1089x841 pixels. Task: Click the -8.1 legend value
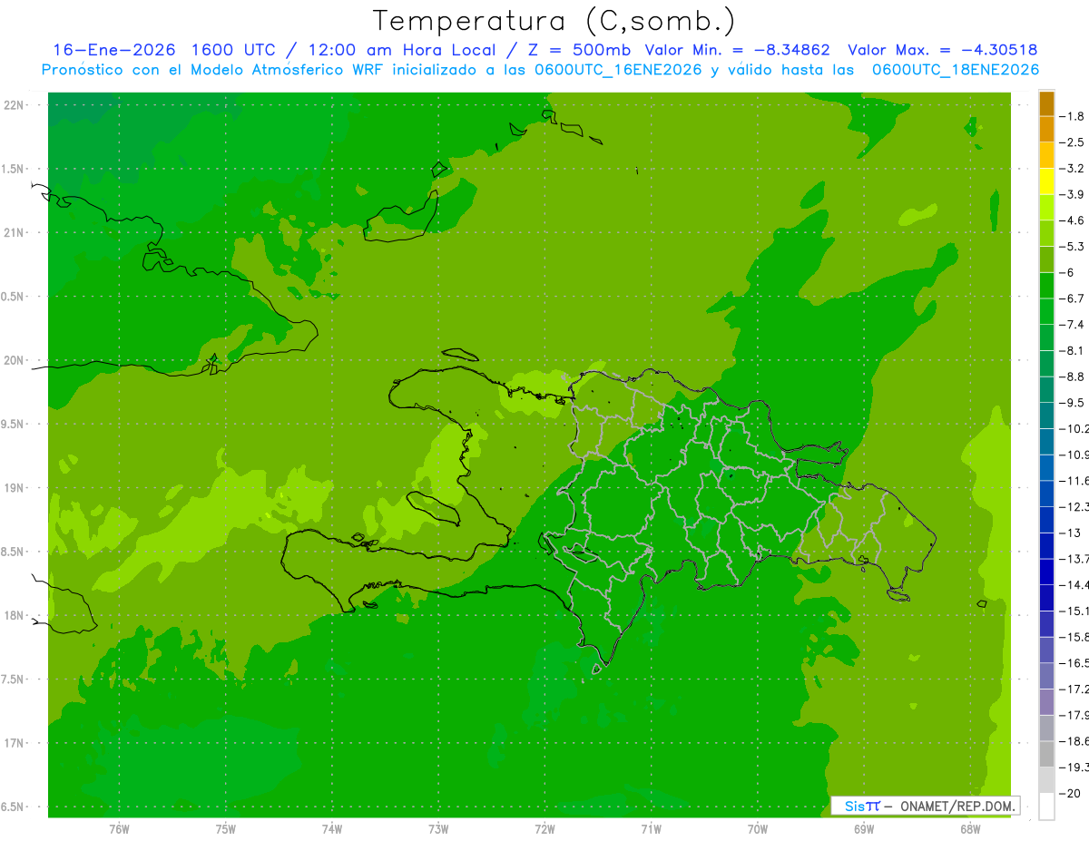(1073, 350)
